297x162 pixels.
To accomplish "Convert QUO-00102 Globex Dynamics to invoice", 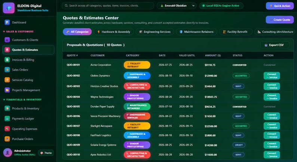I will pyautogui.click(x=272, y=76).
